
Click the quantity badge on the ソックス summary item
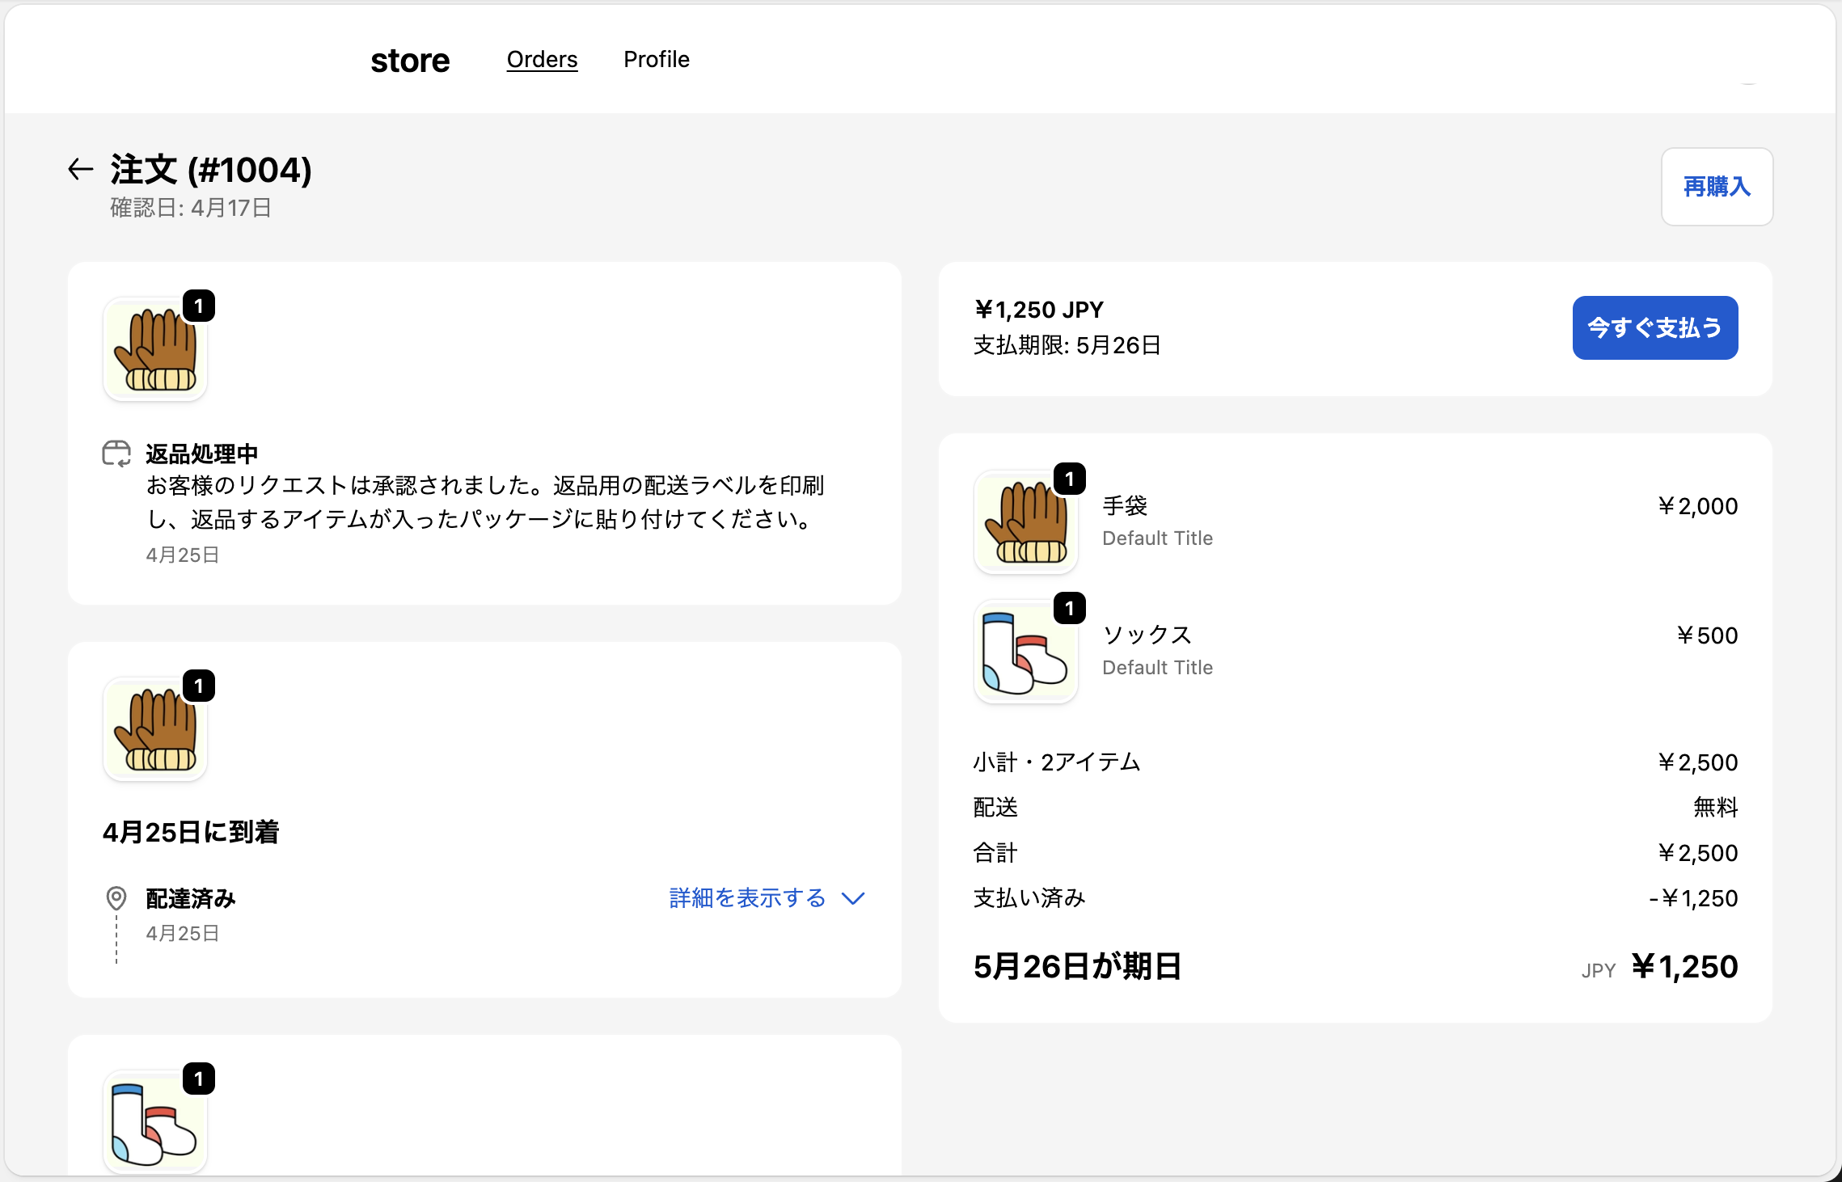click(1070, 607)
